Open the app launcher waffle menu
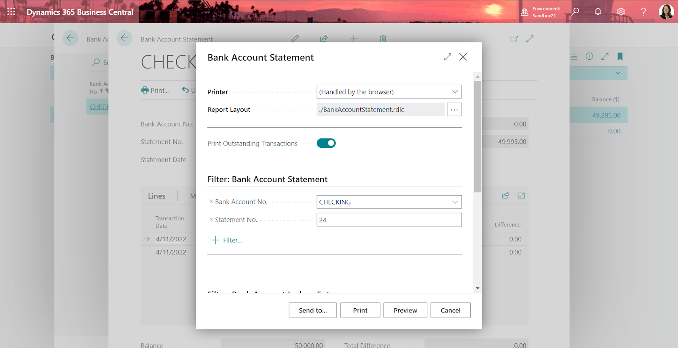 click(x=11, y=12)
